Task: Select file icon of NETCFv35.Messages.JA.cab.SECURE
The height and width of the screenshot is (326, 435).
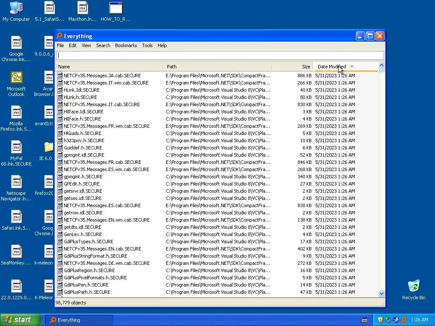Action: click(59, 76)
